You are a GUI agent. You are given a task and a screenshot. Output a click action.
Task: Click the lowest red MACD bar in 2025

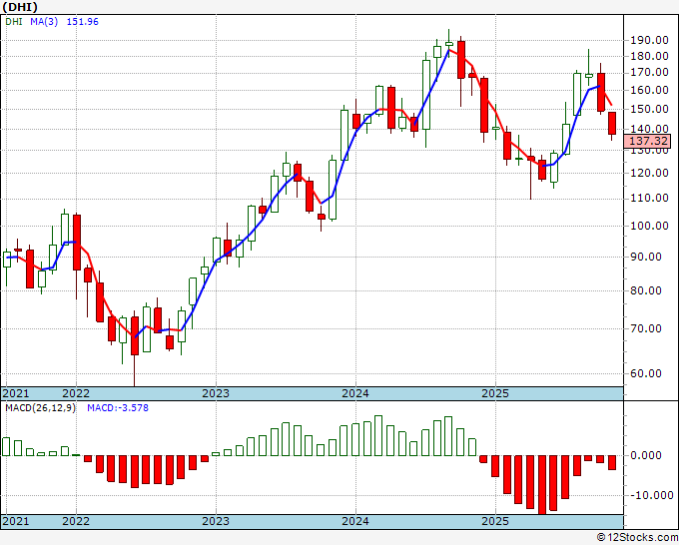click(542, 485)
